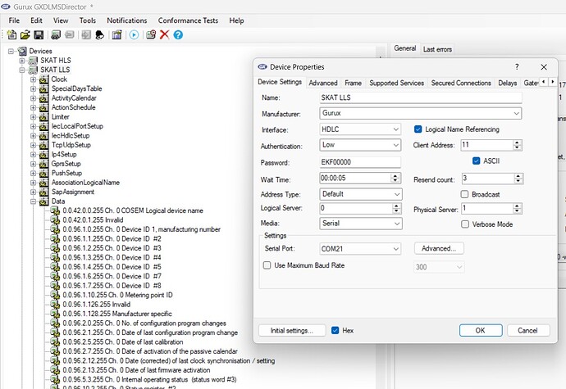
Task: Click the red X delete icon
Action: click(x=165, y=34)
